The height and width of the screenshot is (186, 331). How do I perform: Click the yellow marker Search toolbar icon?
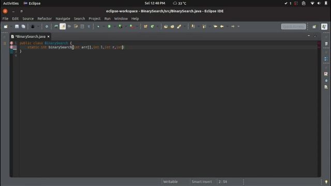point(179,26)
